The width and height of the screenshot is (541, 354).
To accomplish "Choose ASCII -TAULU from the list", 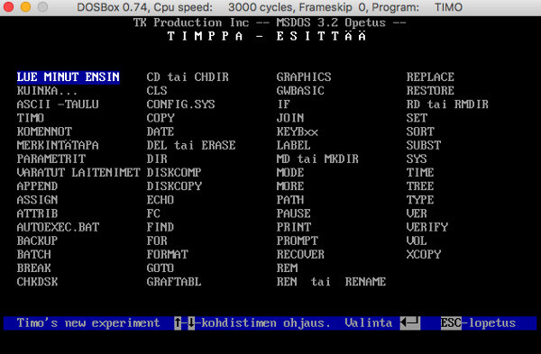I will pos(58,104).
